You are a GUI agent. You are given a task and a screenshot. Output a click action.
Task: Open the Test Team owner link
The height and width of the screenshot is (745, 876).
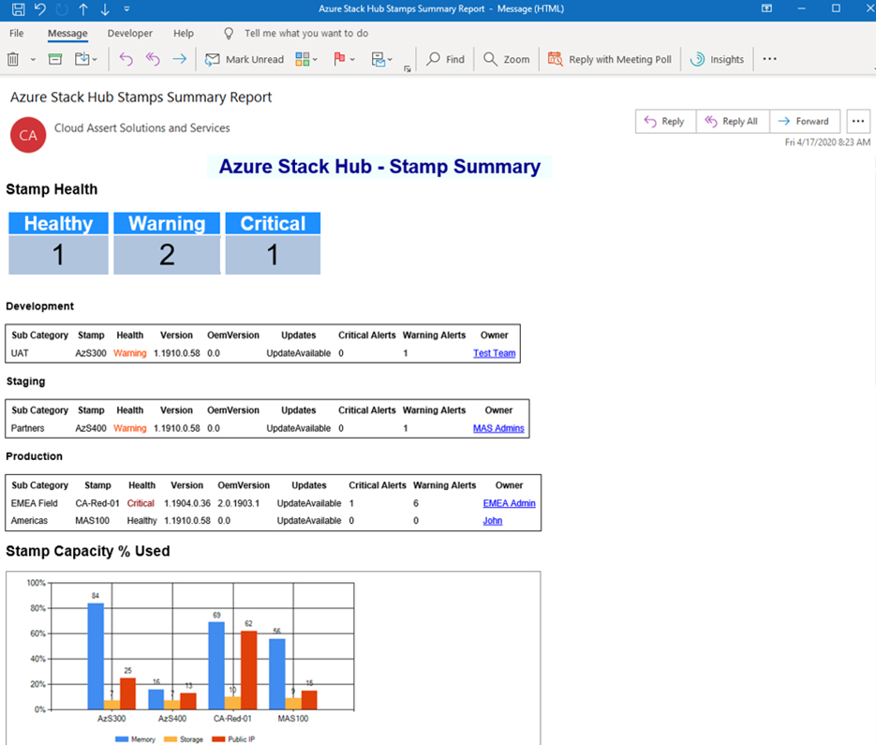[x=495, y=353]
